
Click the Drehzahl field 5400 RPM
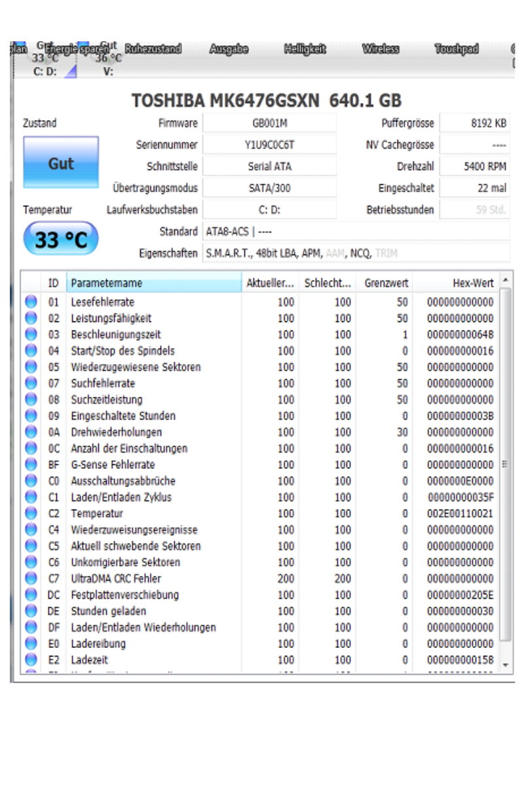coord(475,166)
